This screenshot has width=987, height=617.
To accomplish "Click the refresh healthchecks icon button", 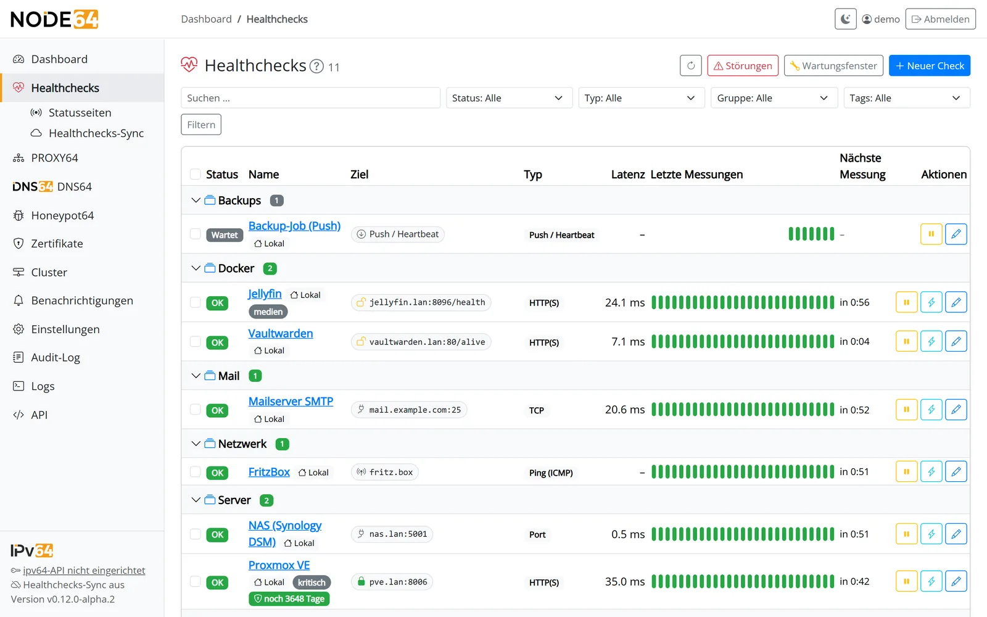I will (691, 65).
